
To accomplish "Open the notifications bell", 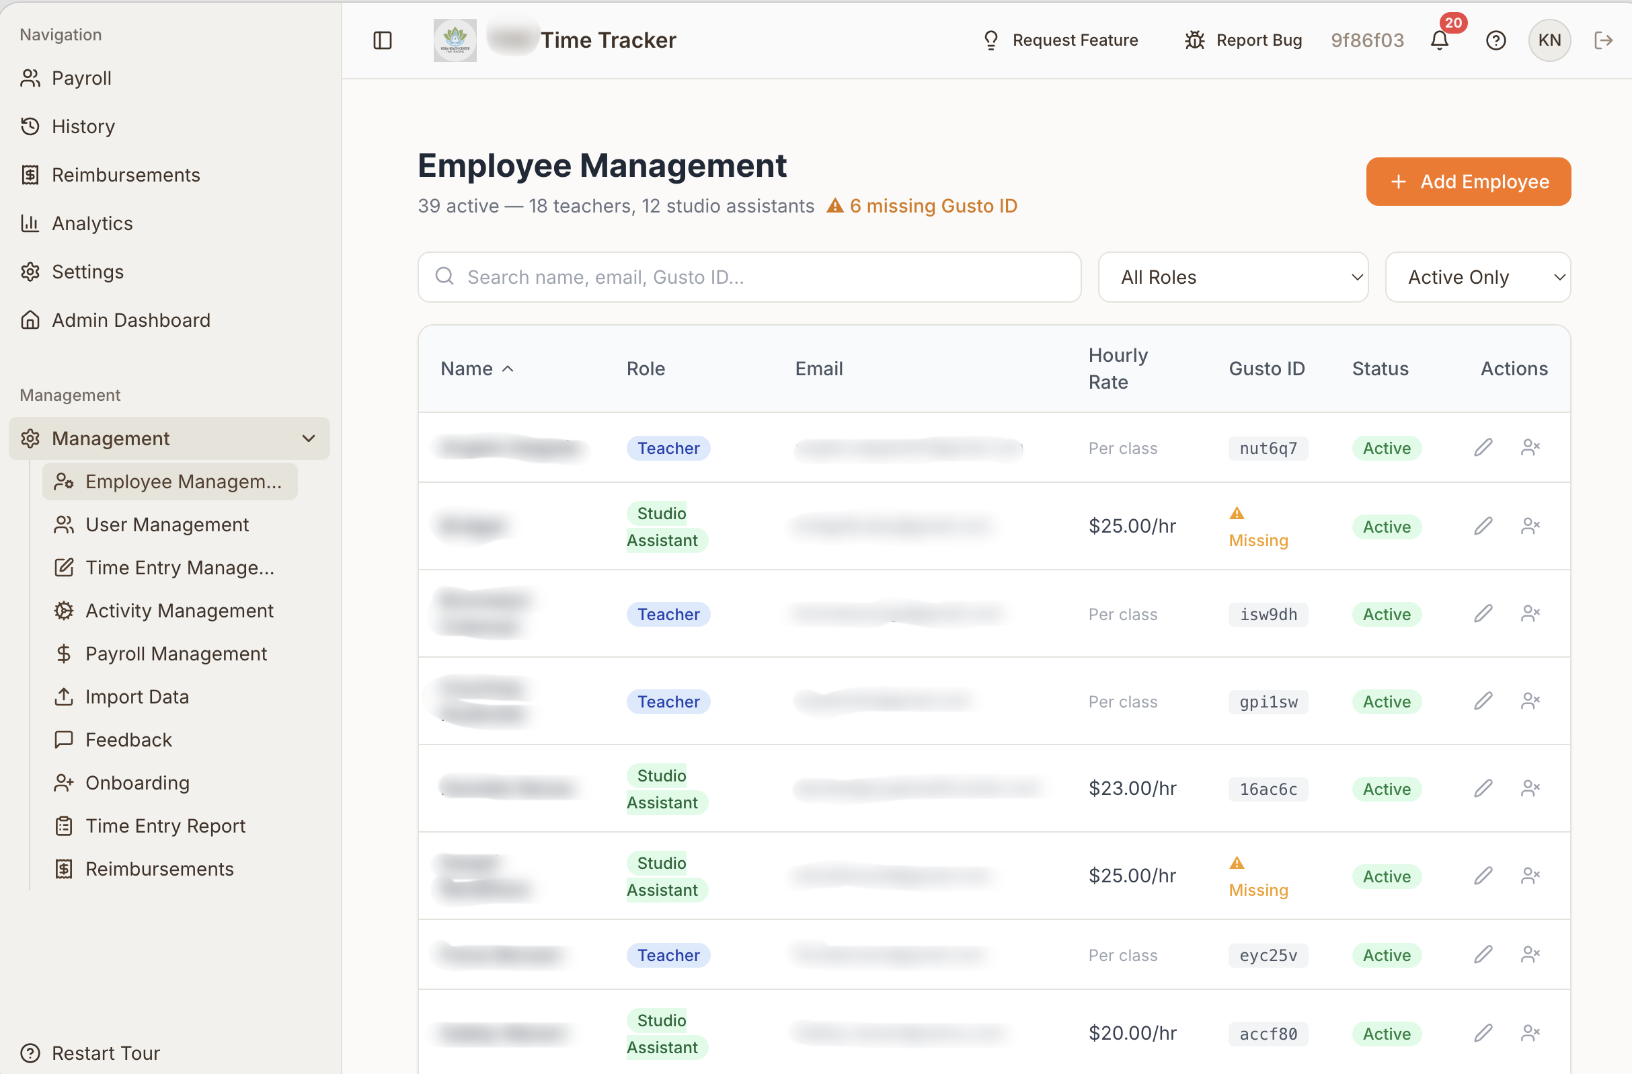I will coord(1439,40).
